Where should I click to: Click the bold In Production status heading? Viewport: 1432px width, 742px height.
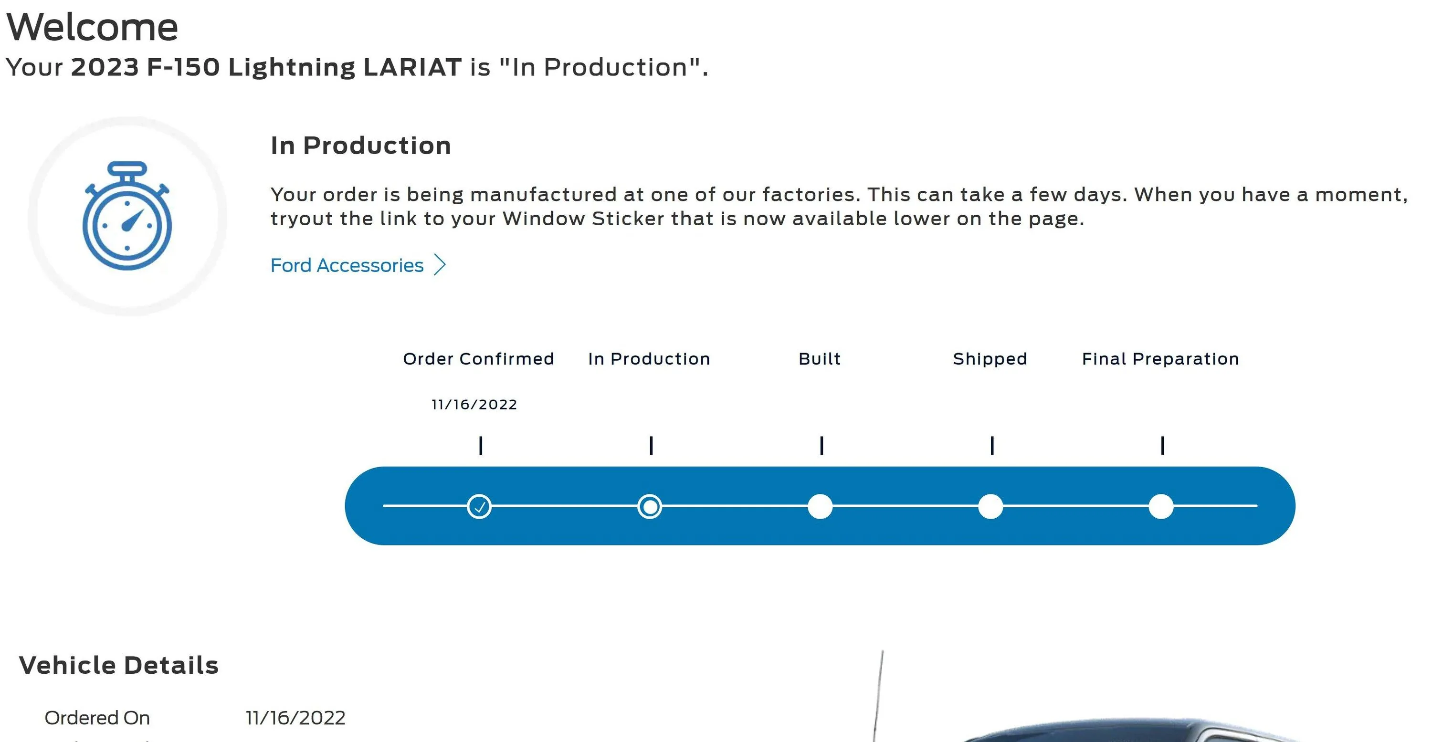[361, 146]
